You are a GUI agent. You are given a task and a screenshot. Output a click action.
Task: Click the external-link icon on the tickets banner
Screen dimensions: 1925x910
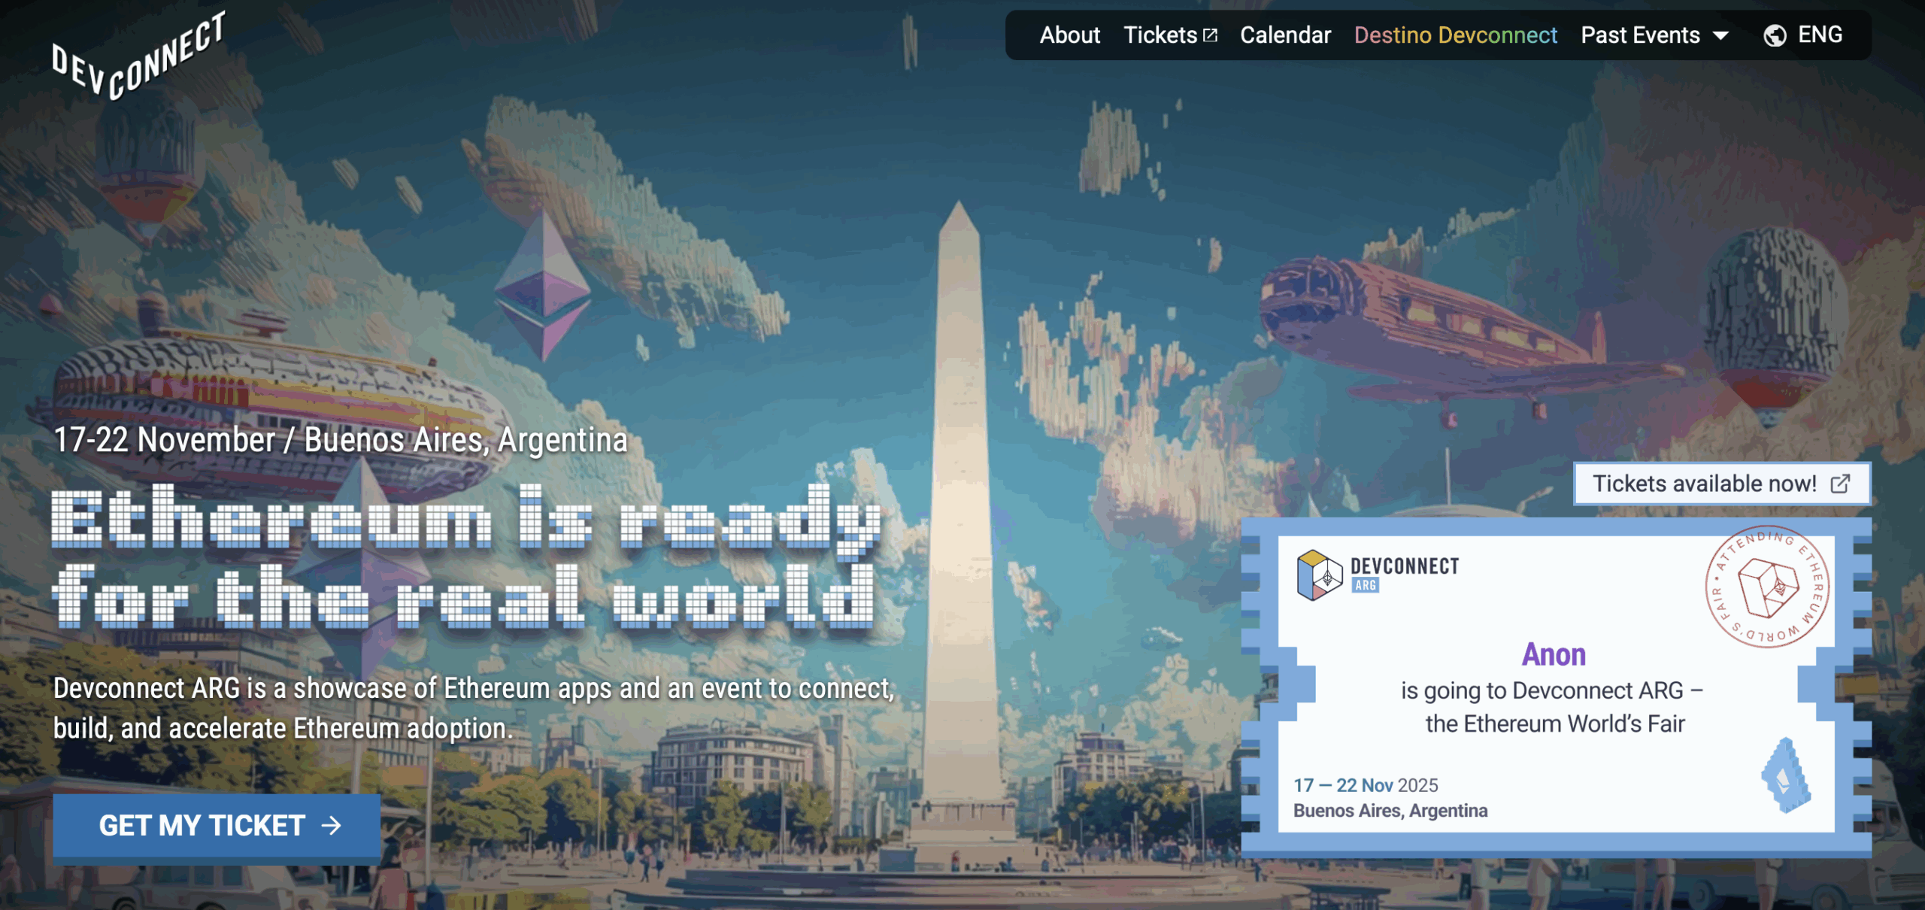click(x=1839, y=484)
